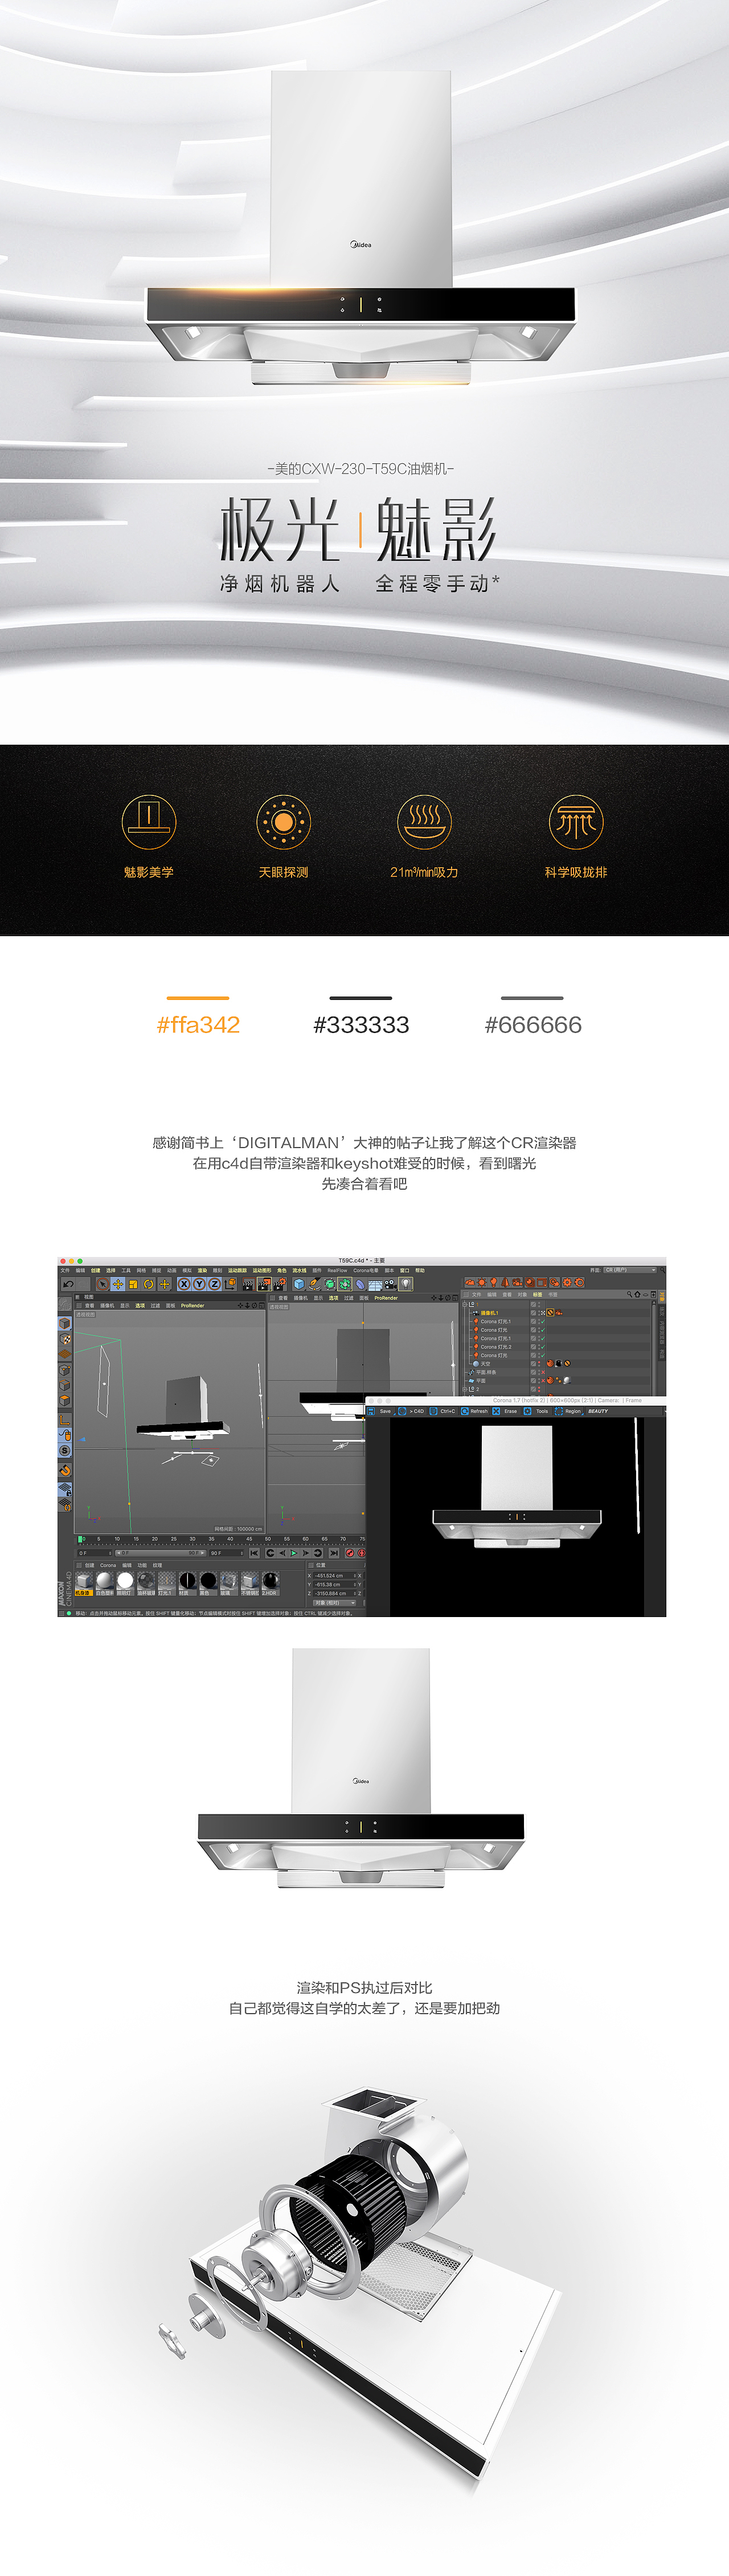Toggle record active objects button
This screenshot has width=729, height=2576.
(x=349, y=1553)
